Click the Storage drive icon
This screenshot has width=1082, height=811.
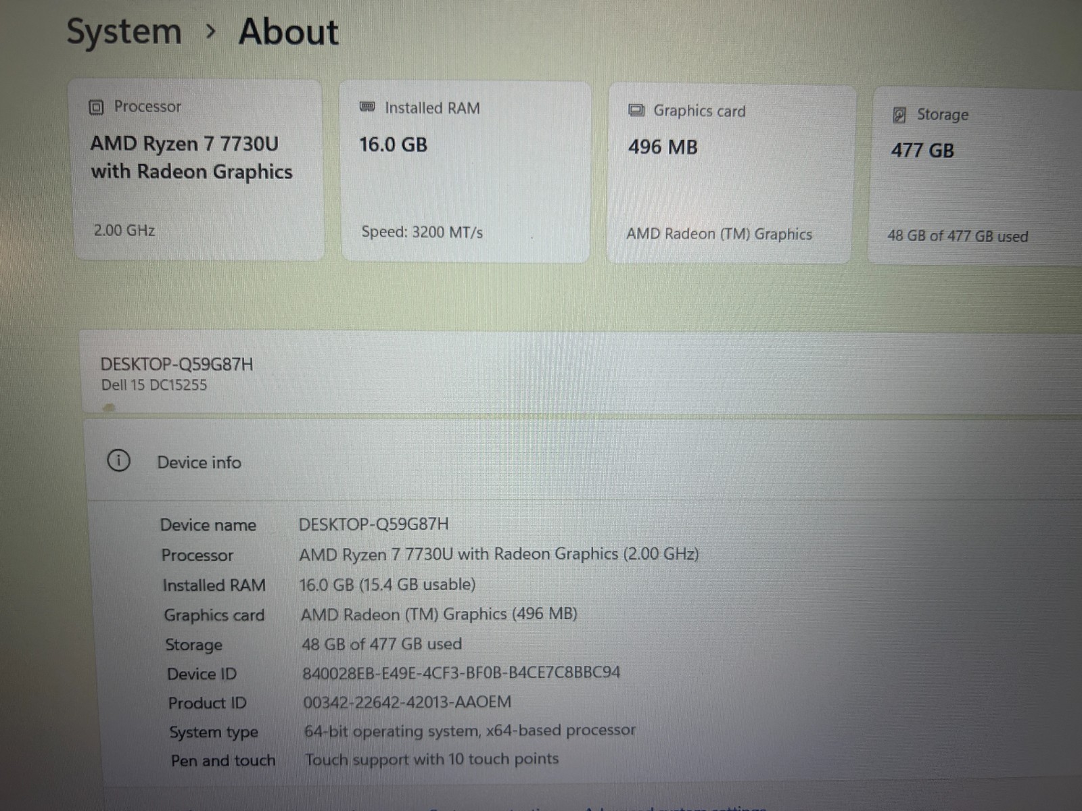(899, 115)
